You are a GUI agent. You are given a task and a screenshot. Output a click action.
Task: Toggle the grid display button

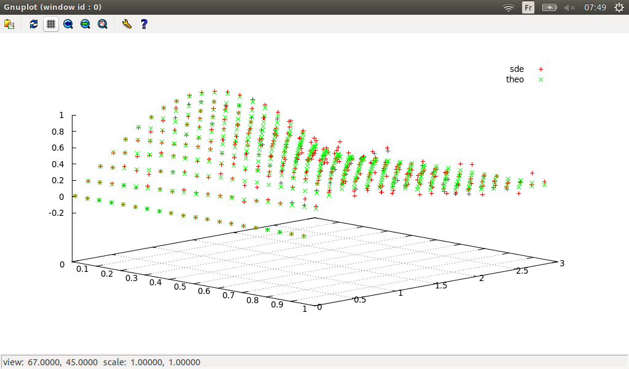tap(51, 24)
